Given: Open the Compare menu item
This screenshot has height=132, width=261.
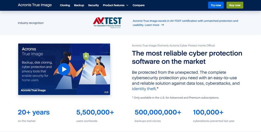Looking at the screenshot, I should [x=139, y=5].
